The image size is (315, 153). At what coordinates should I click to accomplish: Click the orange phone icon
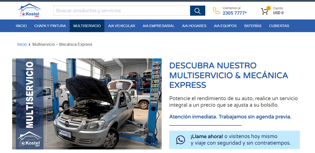click(x=216, y=11)
